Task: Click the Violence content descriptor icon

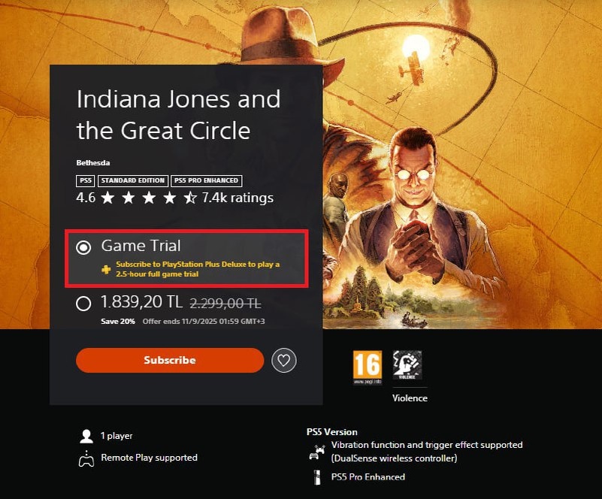Action: [407, 365]
